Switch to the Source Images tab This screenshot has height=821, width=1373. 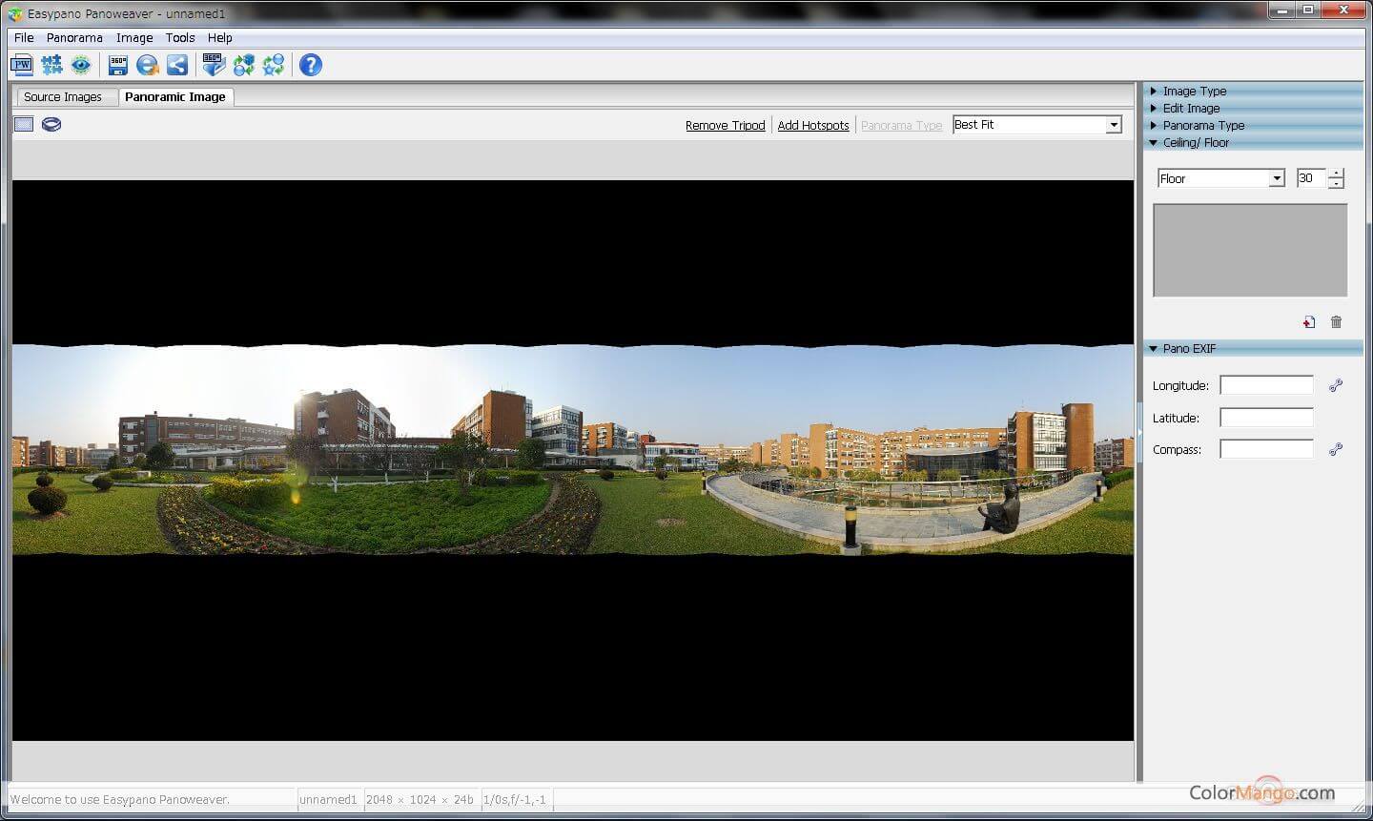pyautogui.click(x=63, y=97)
